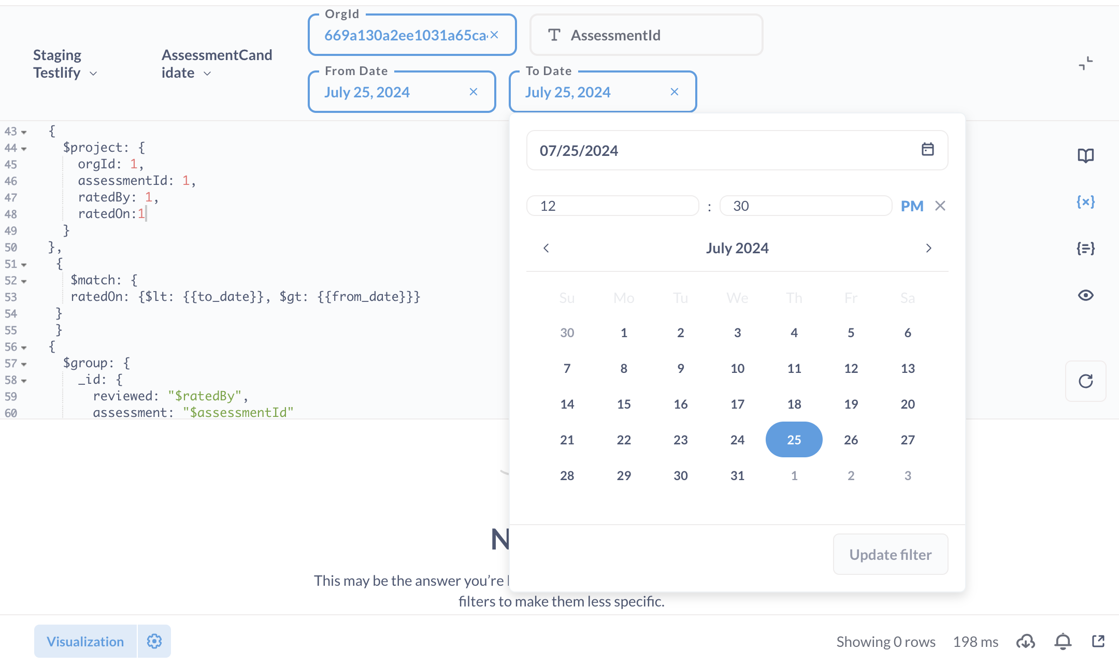Image resolution: width=1119 pixels, height=665 pixels.
Task: Toggle the PM time indicator
Action: point(912,206)
